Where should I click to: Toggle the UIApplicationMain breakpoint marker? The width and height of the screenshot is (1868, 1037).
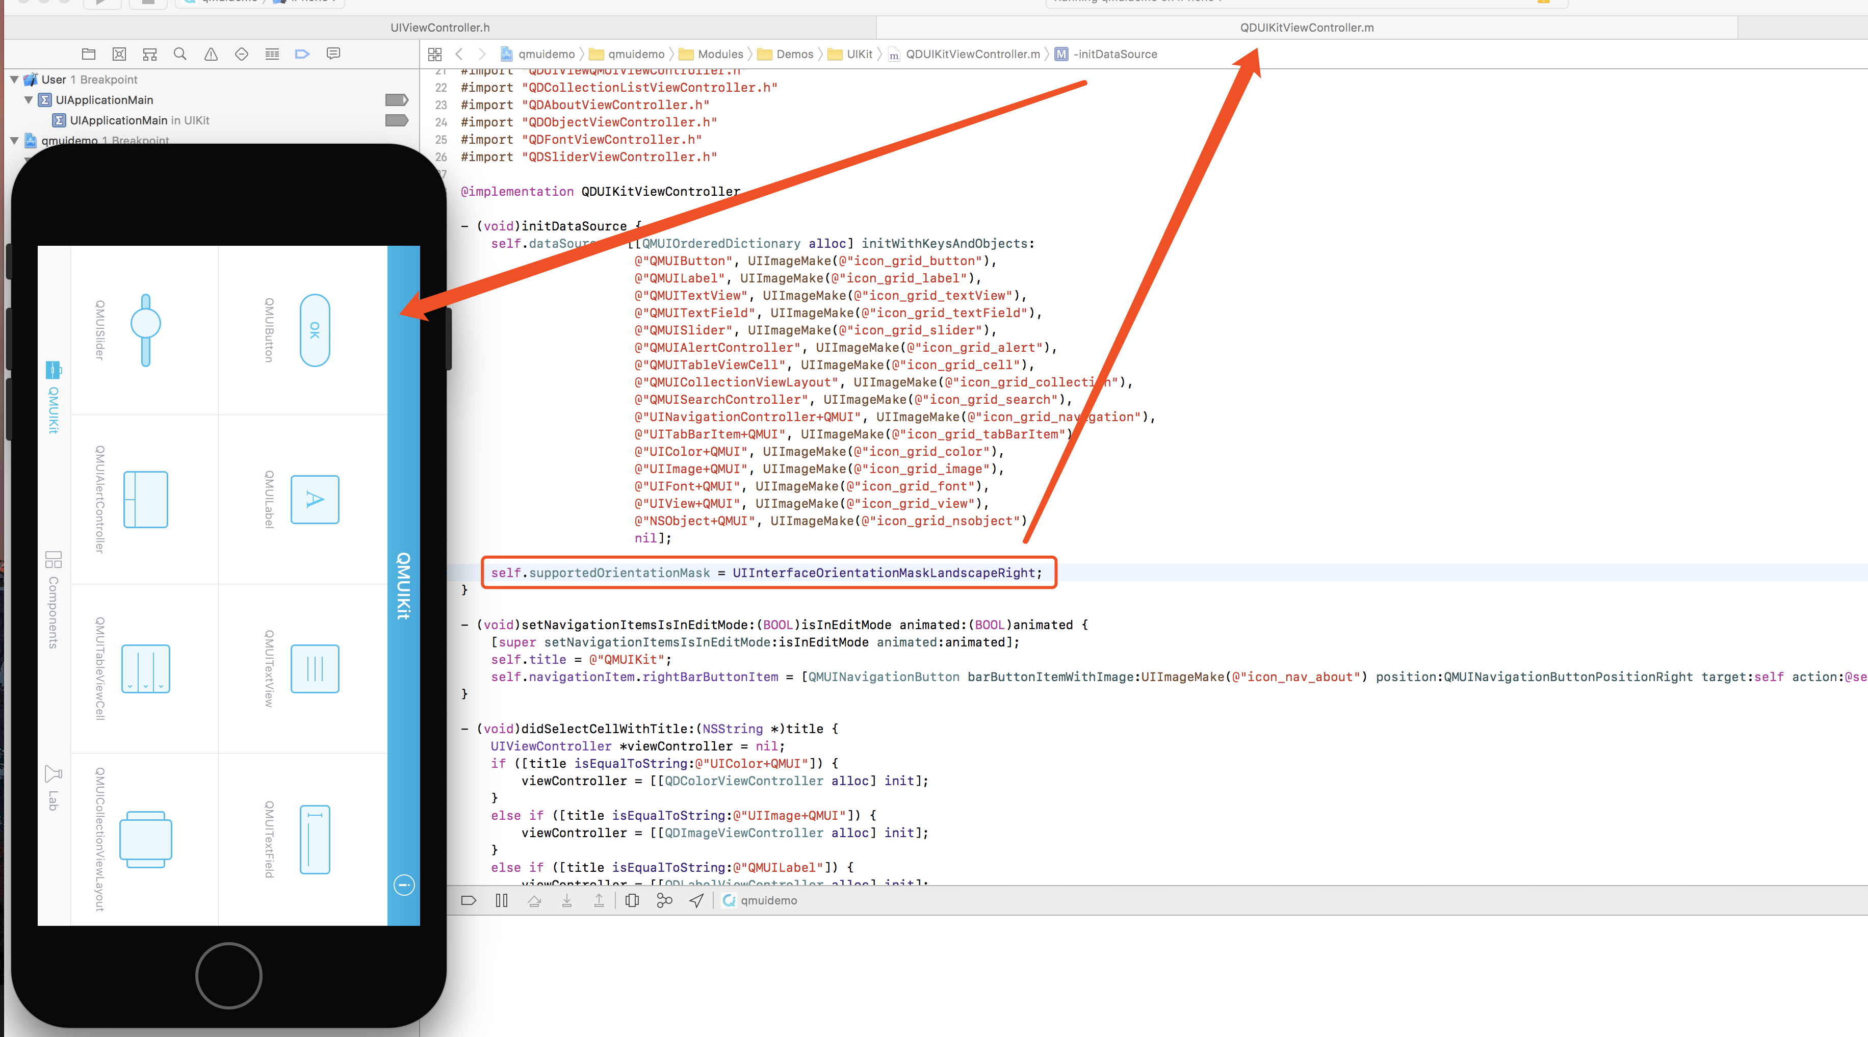(396, 99)
